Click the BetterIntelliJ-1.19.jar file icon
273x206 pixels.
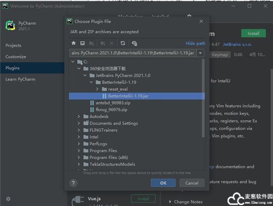click(104, 96)
